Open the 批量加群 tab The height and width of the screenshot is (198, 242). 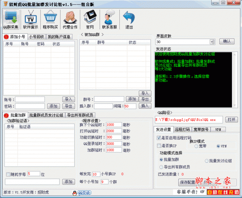click(x=15, y=115)
